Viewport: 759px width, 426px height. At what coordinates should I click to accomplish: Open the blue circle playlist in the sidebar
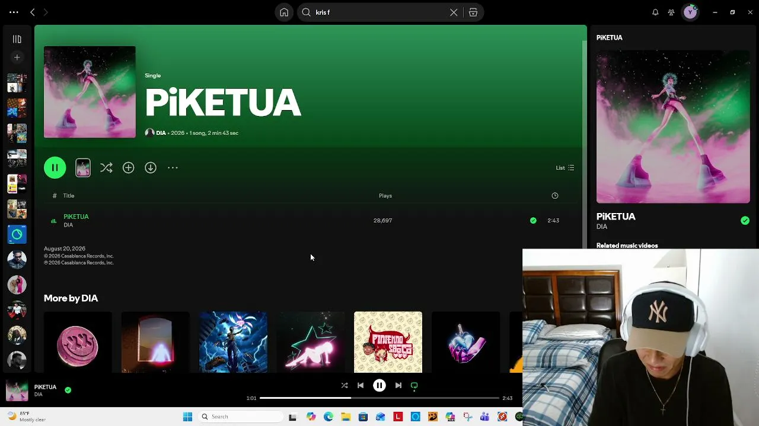click(x=17, y=234)
